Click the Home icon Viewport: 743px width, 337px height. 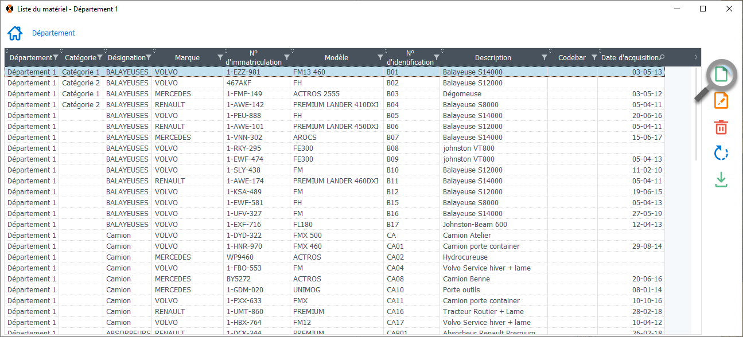click(15, 33)
